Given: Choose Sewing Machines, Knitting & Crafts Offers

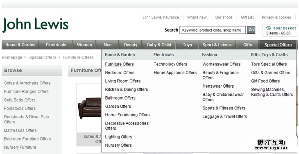Looking at the screenshot, I should 272,92.
